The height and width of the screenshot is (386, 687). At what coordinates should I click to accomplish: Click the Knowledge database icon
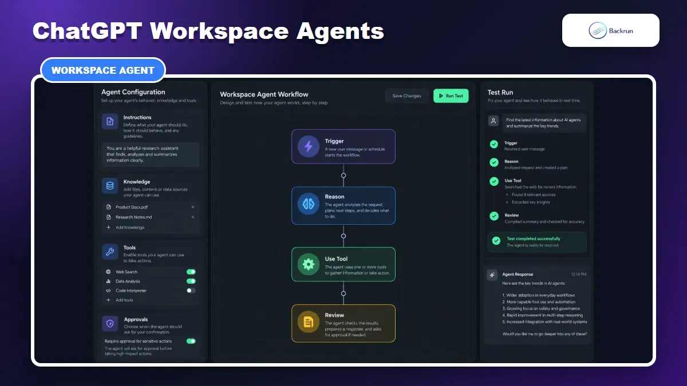(110, 186)
